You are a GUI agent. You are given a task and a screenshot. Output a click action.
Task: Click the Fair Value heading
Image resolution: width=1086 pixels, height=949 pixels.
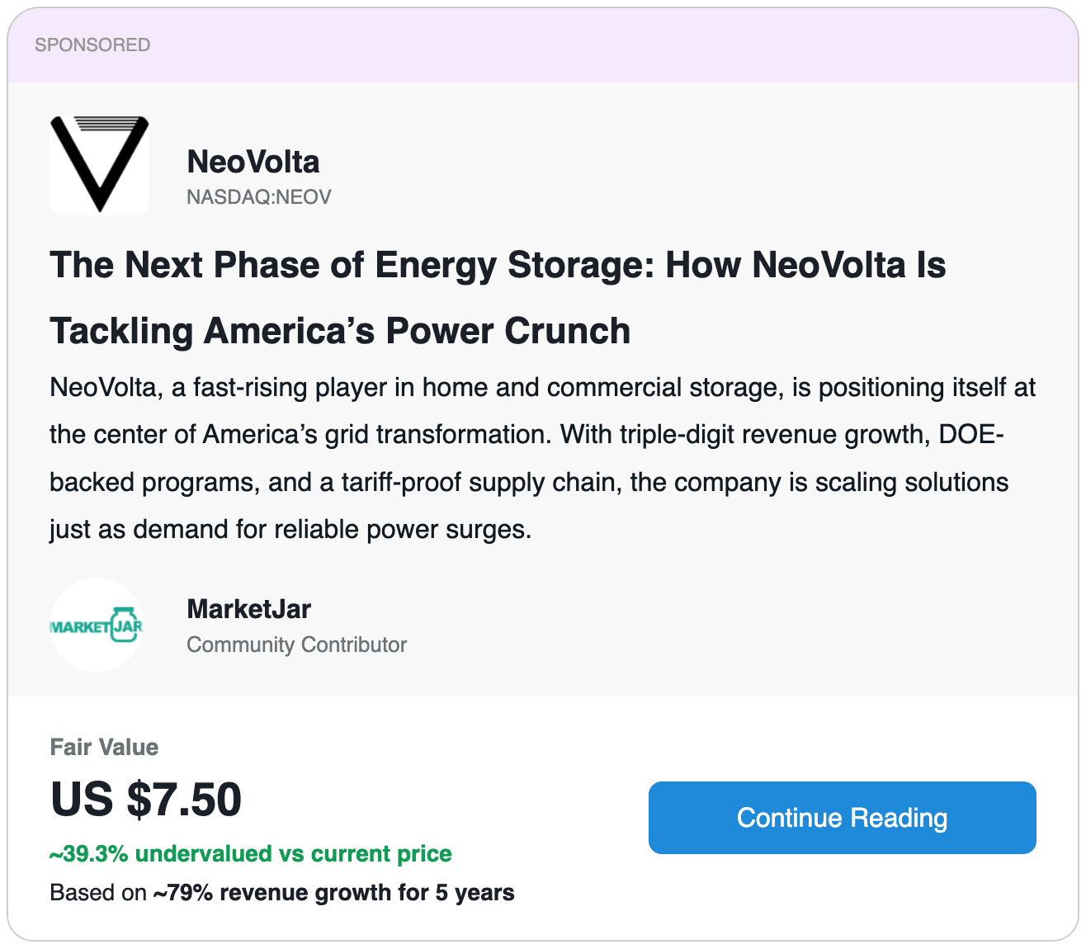(x=104, y=747)
